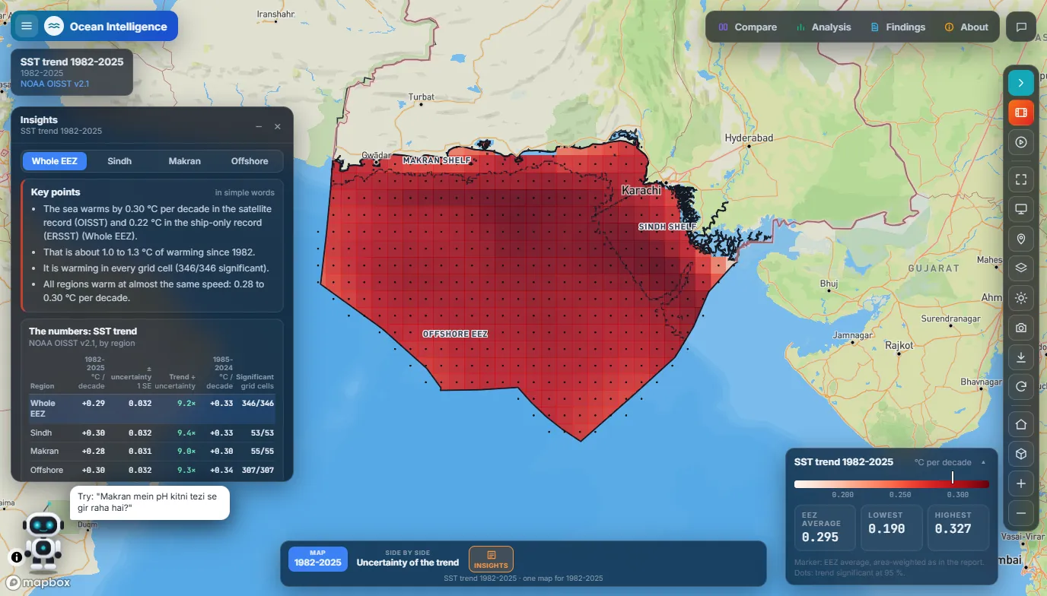
Task: Open the Compare view
Action: (748, 27)
